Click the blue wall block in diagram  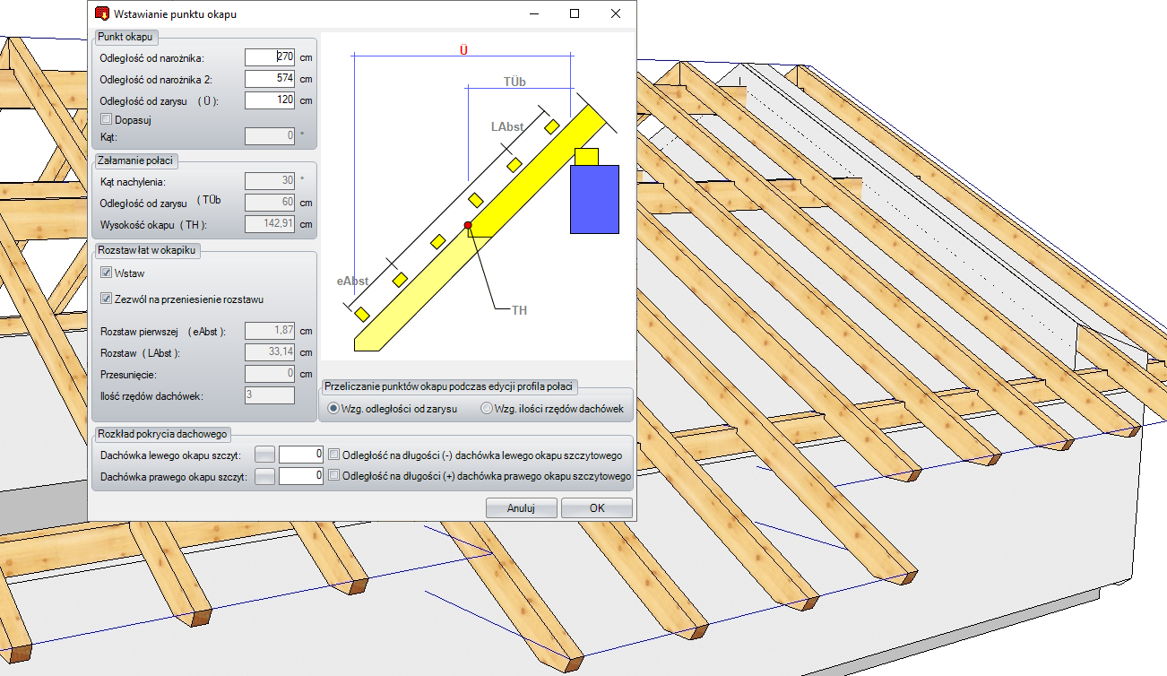[594, 199]
